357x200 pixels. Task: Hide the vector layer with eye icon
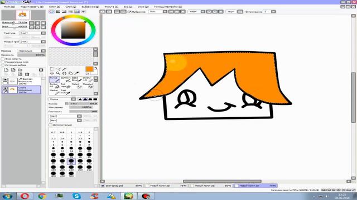(x=5, y=80)
